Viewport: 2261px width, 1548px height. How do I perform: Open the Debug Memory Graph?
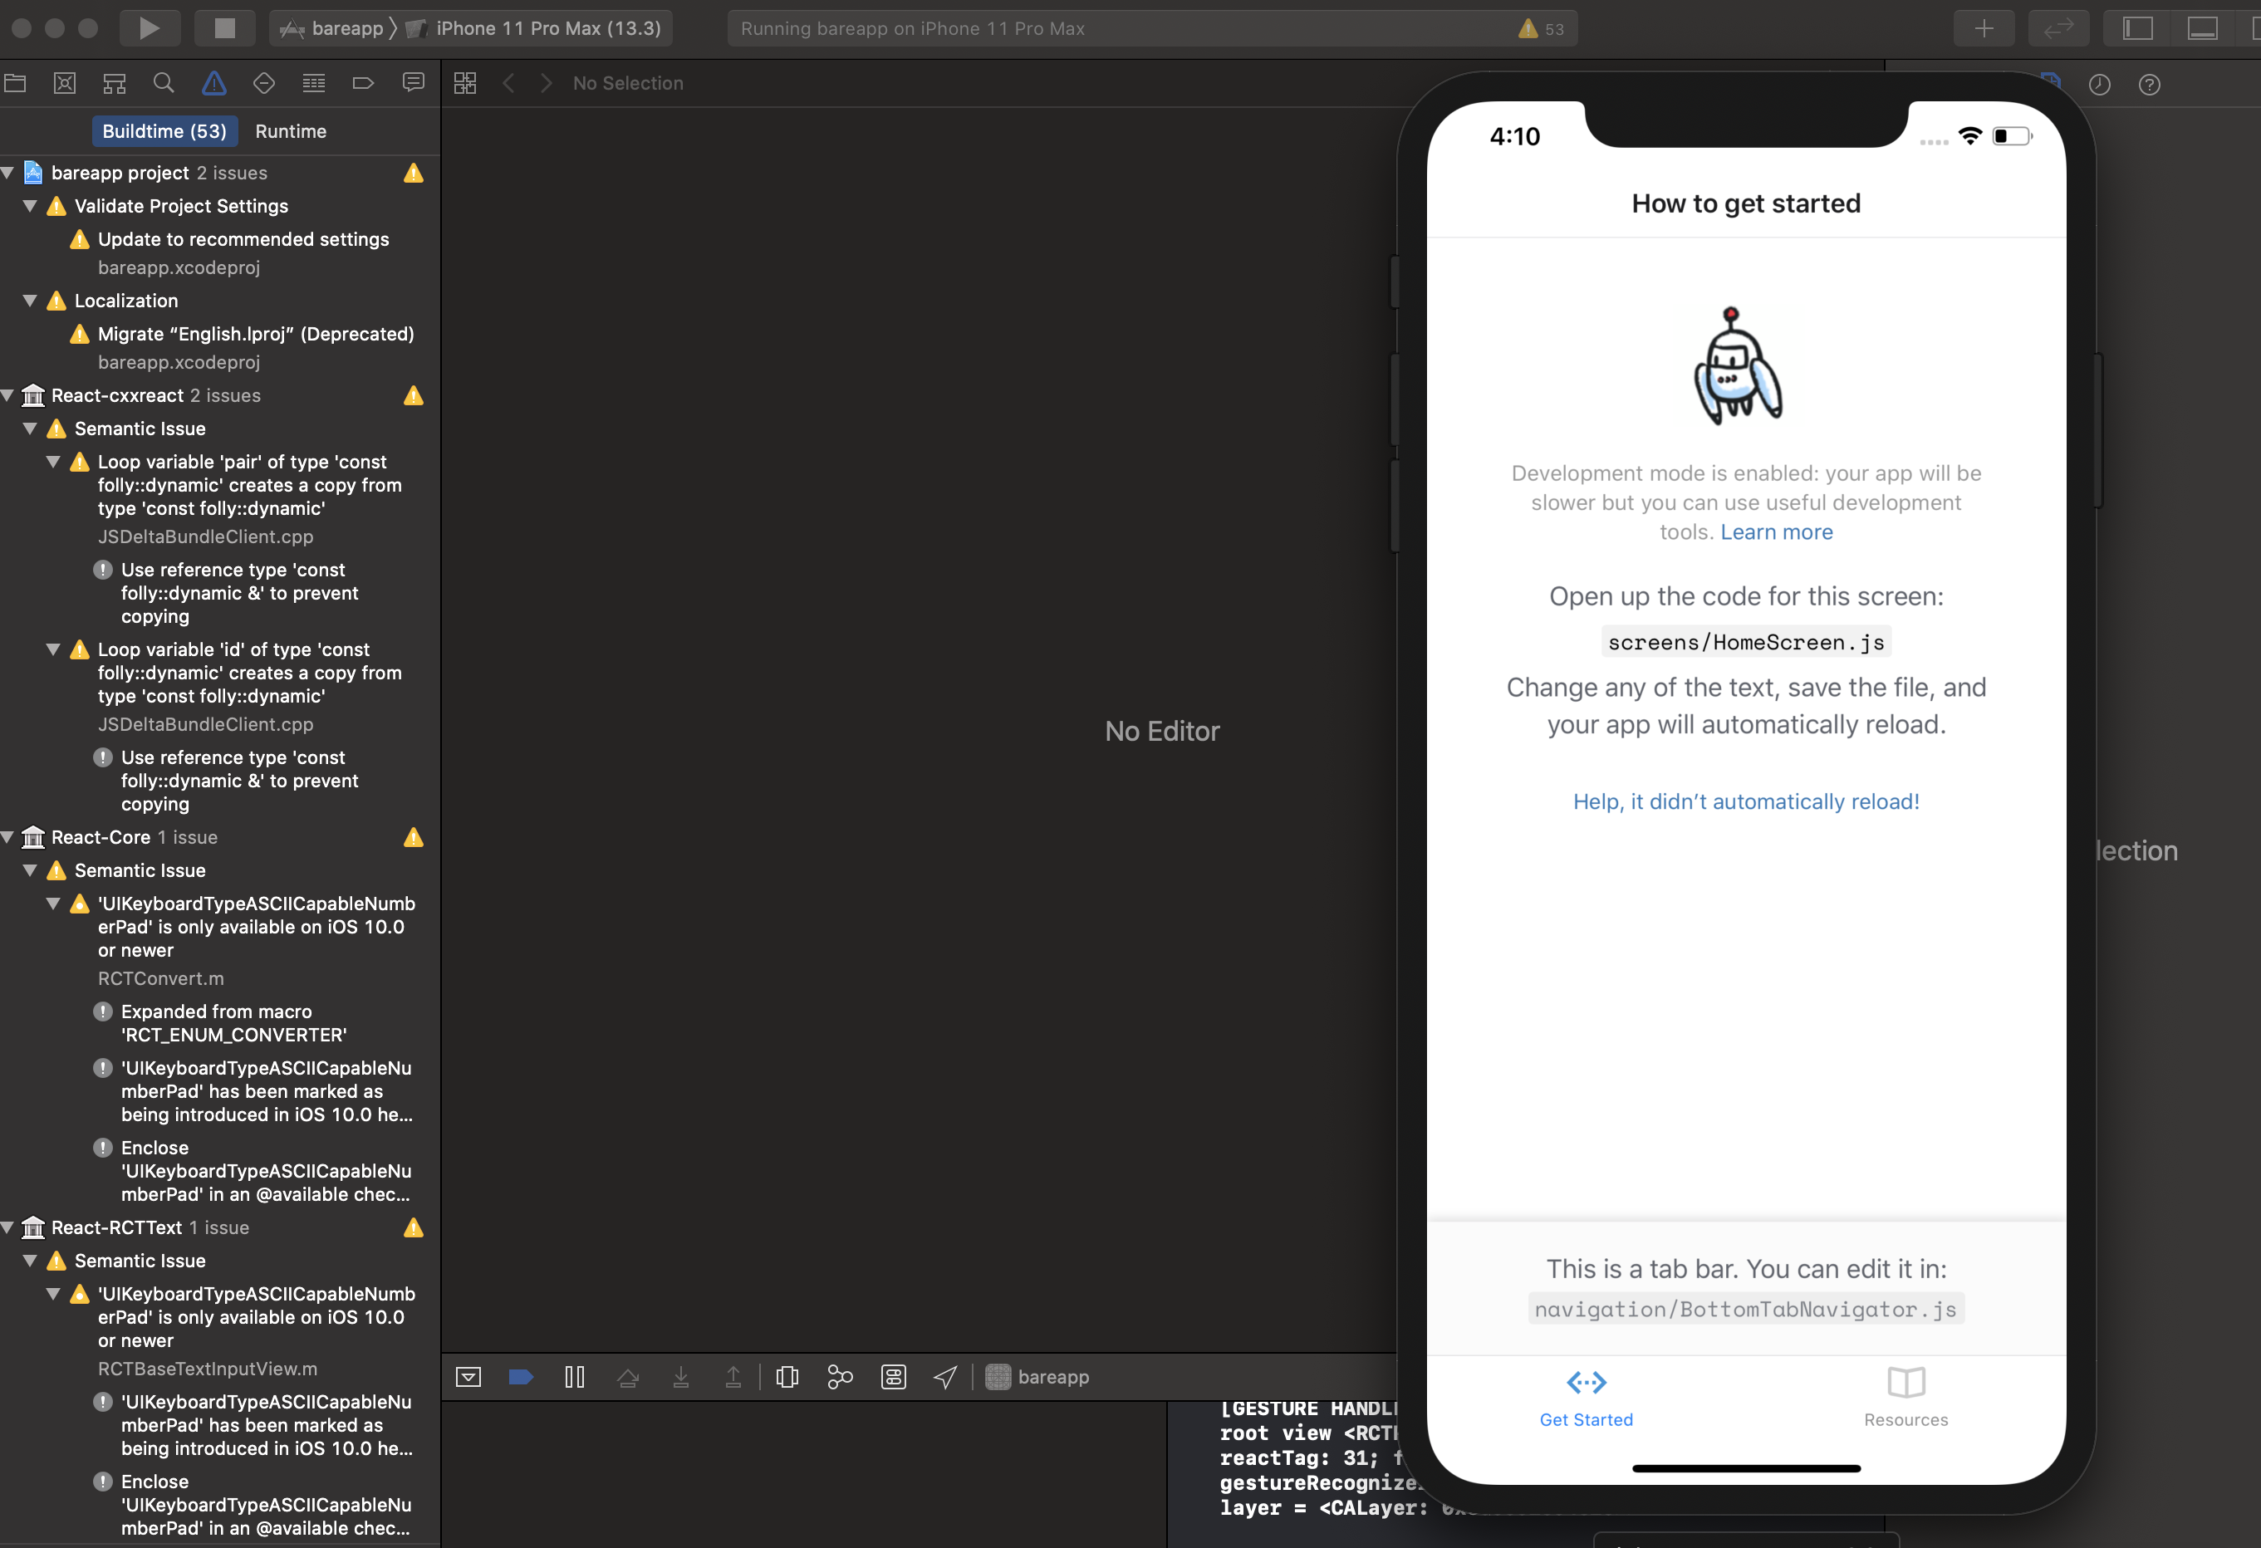tap(840, 1377)
